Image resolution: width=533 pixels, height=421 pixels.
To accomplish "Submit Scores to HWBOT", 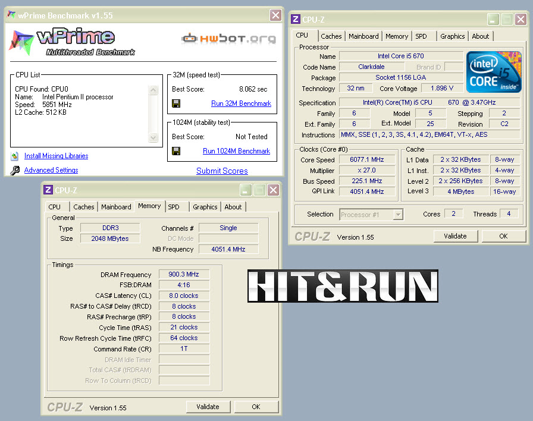I will coord(222,171).
